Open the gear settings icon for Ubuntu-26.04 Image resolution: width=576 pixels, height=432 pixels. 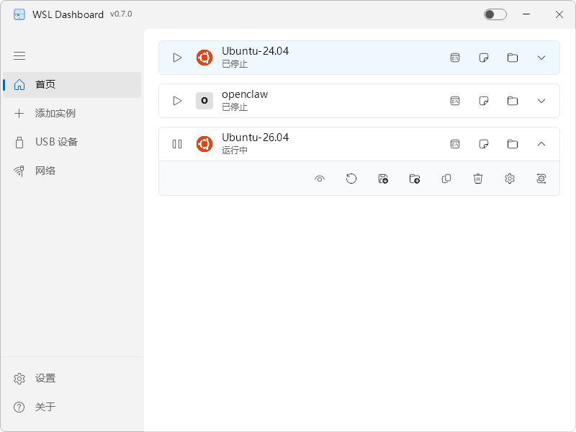510,179
